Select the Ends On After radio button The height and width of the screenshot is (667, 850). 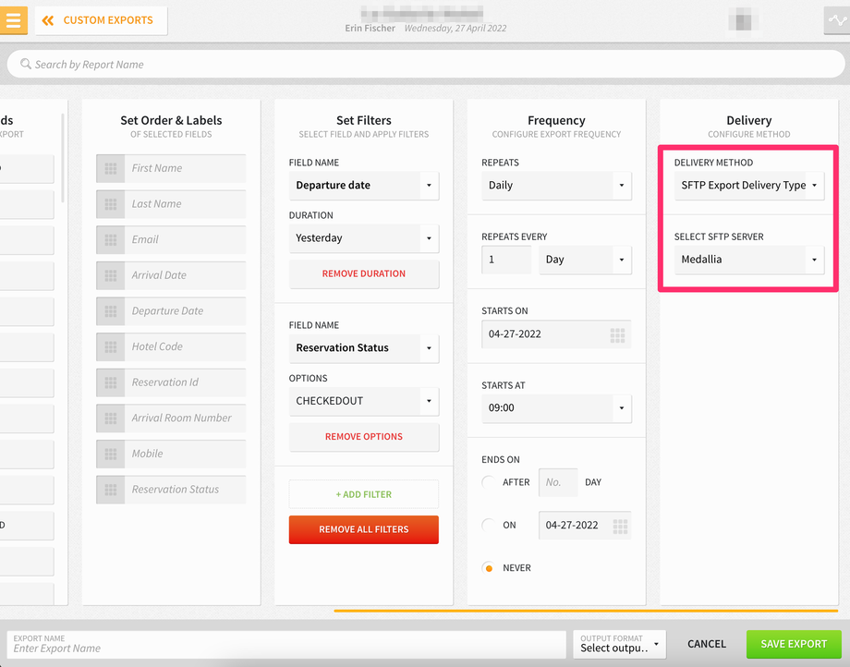tap(489, 482)
